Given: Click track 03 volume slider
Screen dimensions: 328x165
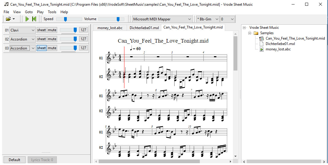Looking at the screenshot, I should 68,48.
